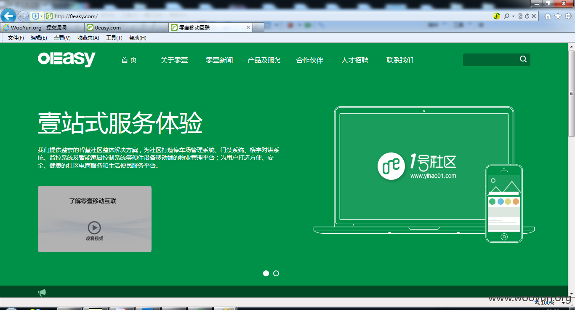Click the 了解零壹移动互联 video thumbnail

[95, 219]
